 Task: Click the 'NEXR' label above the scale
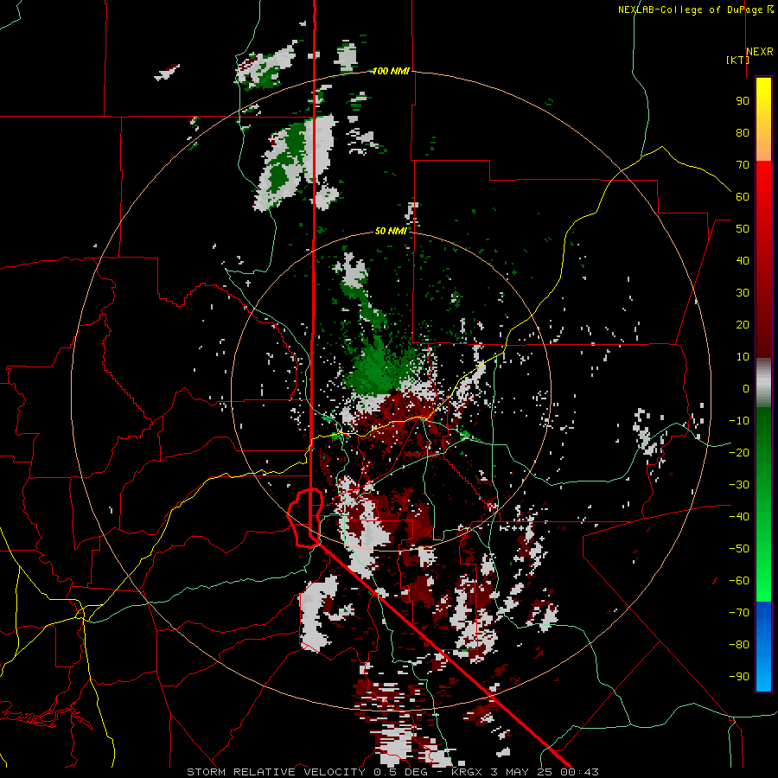point(760,52)
